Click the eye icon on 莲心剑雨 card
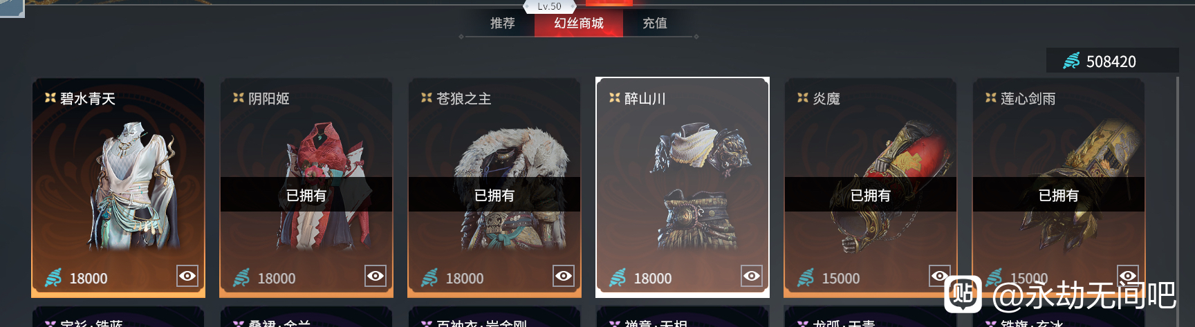The height and width of the screenshot is (327, 1195). pos(1128,276)
